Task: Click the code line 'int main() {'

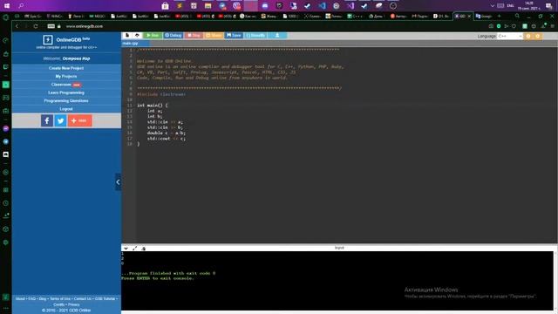Action: tap(153, 106)
